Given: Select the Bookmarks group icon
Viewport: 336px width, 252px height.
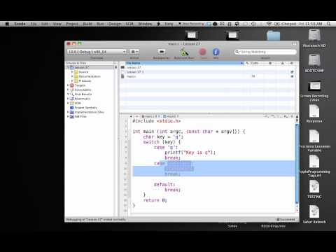Looking at the screenshot, I should 72,99.
